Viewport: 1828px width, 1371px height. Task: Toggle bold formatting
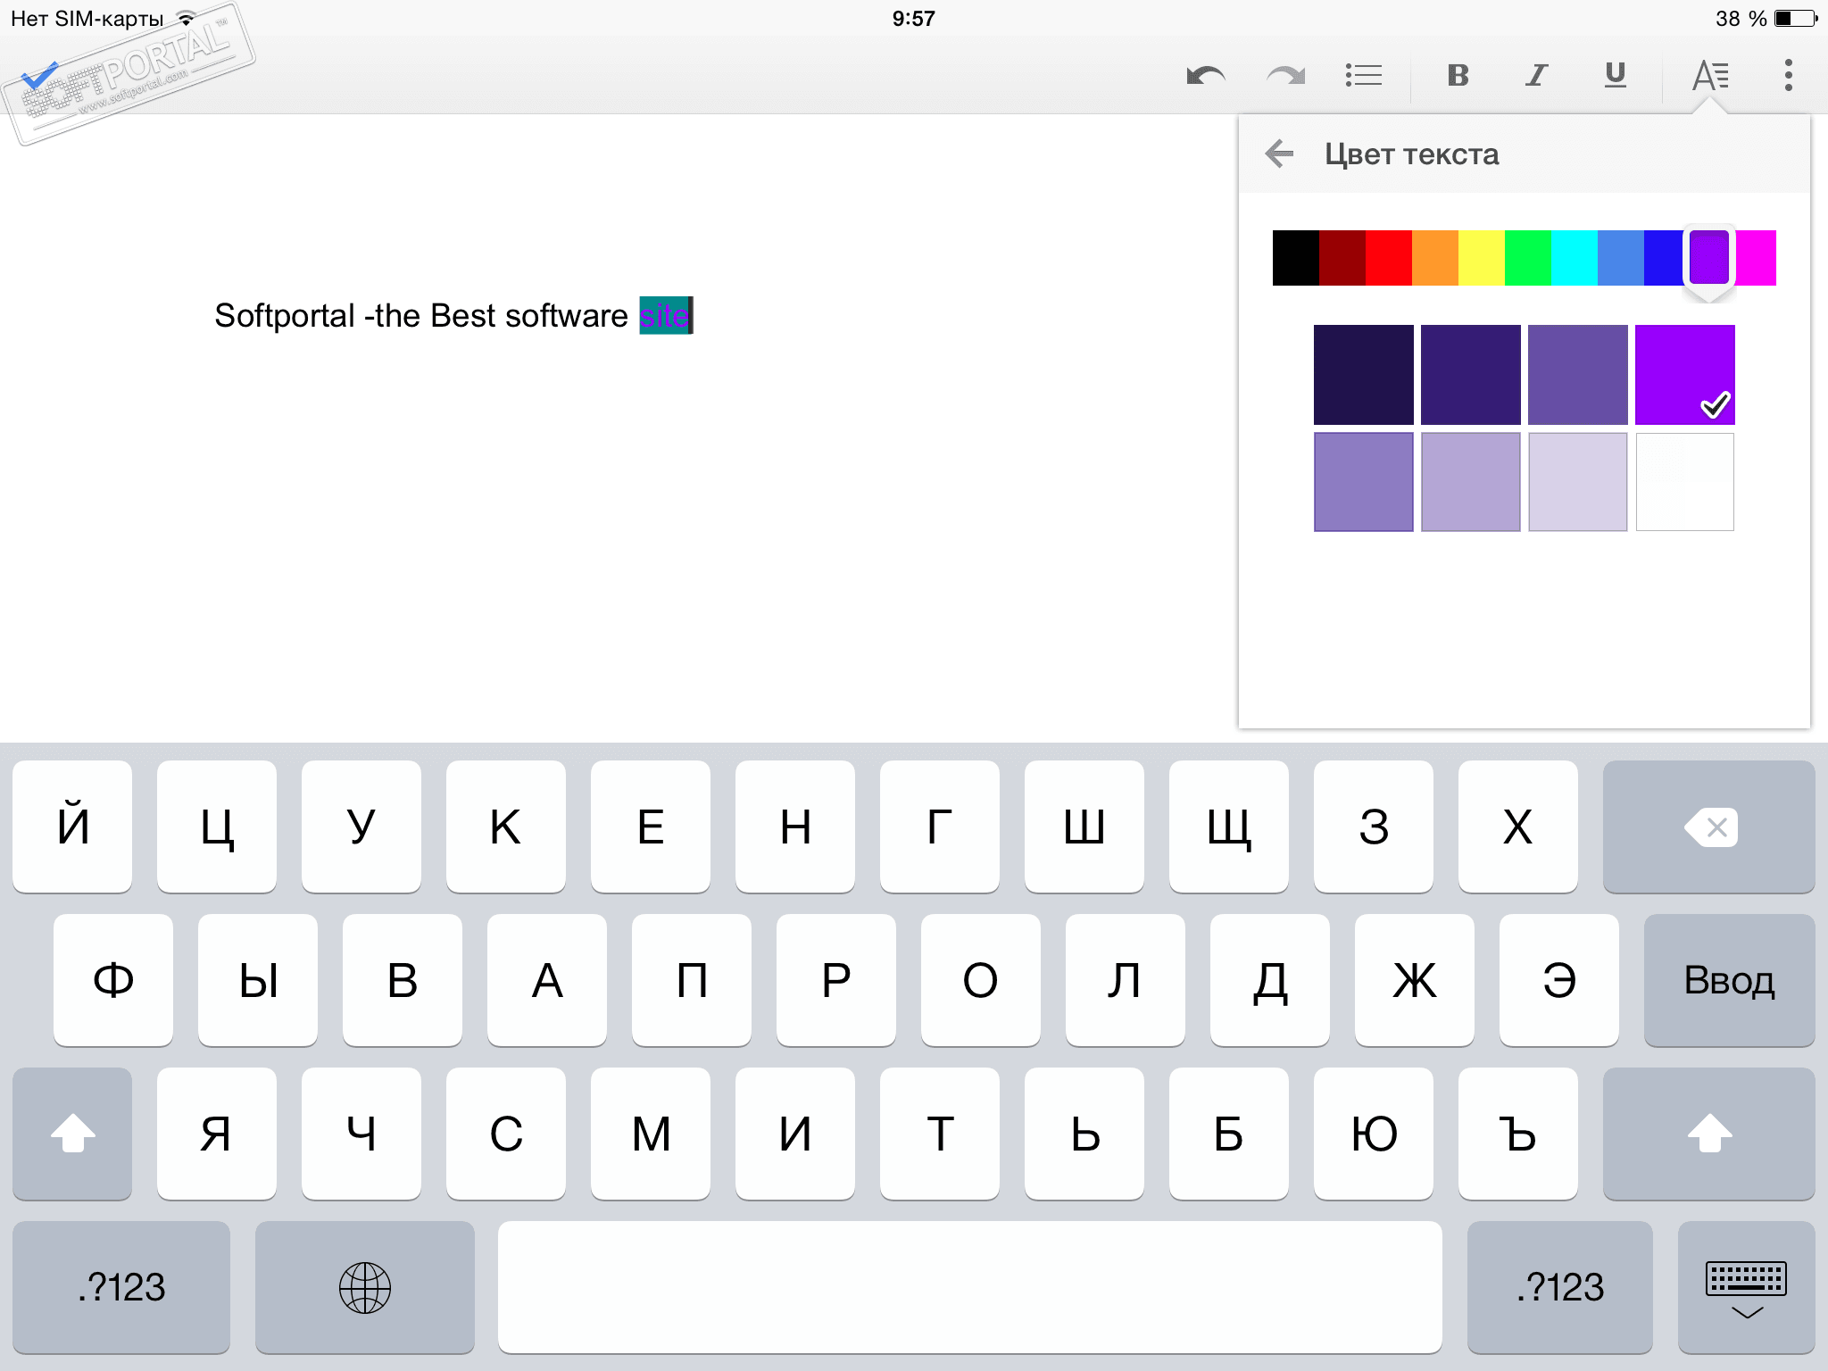[1458, 76]
